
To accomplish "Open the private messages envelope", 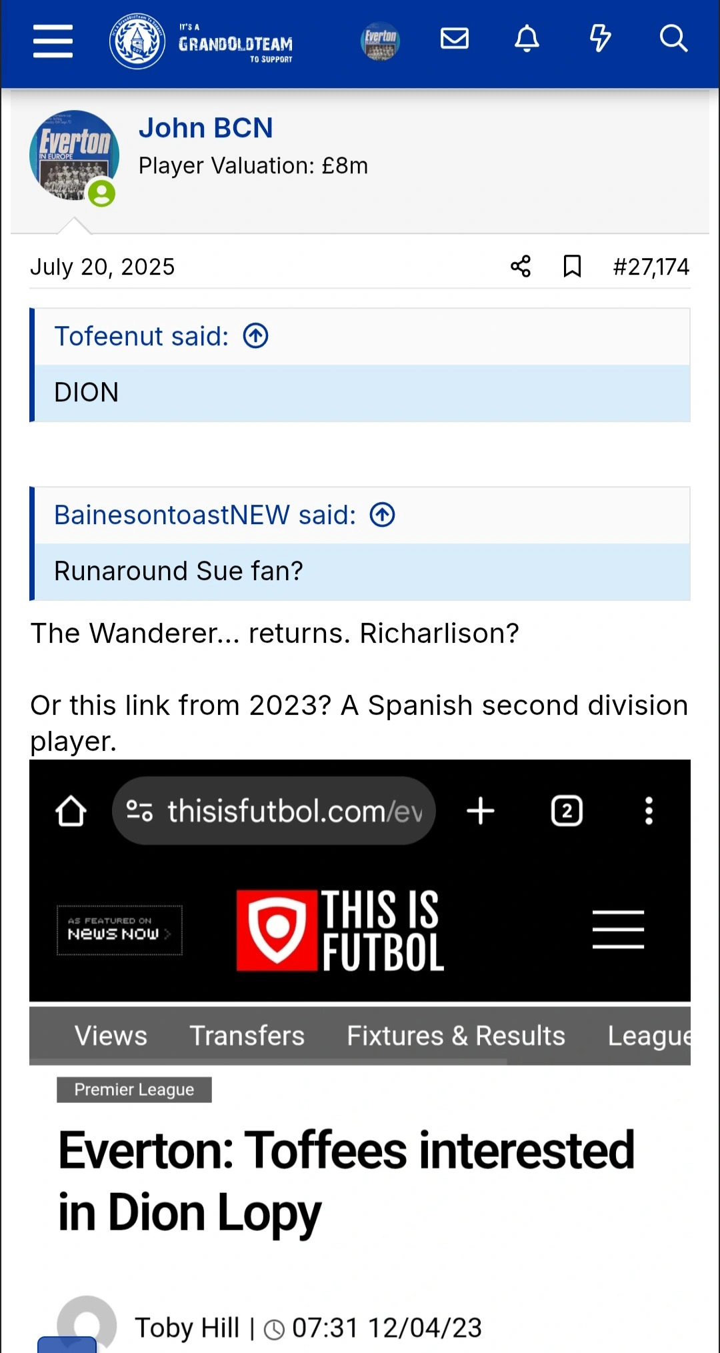I will point(455,39).
